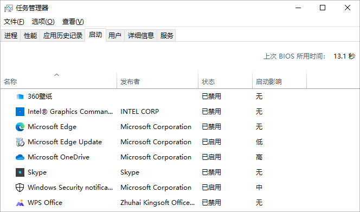Switch to the 详细信息 tab

coord(141,36)
